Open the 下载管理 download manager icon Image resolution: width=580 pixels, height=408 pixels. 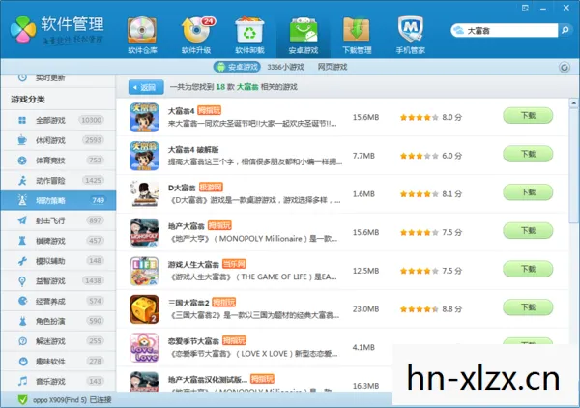pyautogui.click(x=357, y=36)
